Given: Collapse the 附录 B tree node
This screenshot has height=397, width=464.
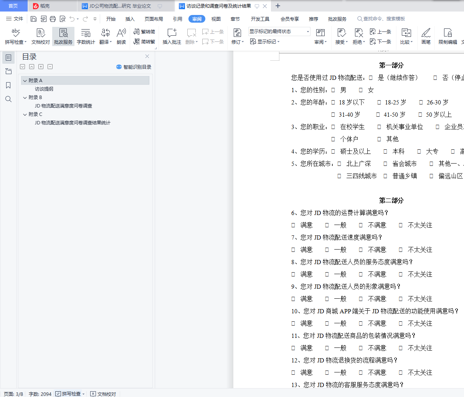Looking at the screenshot, I should pyautogui.click(x=25, y=98).
